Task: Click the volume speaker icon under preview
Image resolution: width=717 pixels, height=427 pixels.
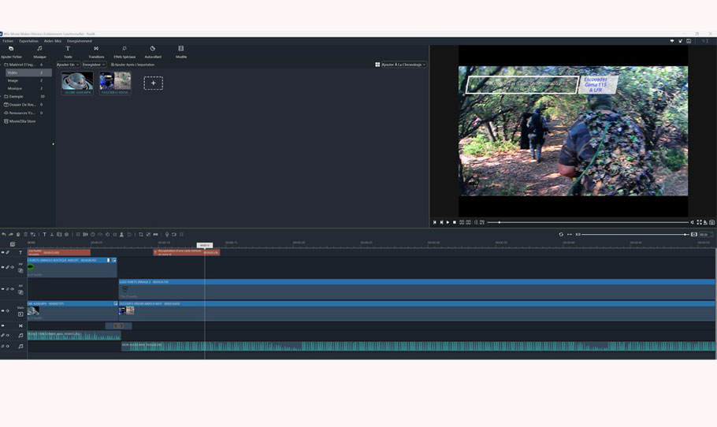Action: point(693,222)
